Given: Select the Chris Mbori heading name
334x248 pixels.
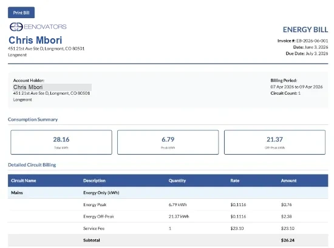Looking at the screenshot, I should (35, 40).
